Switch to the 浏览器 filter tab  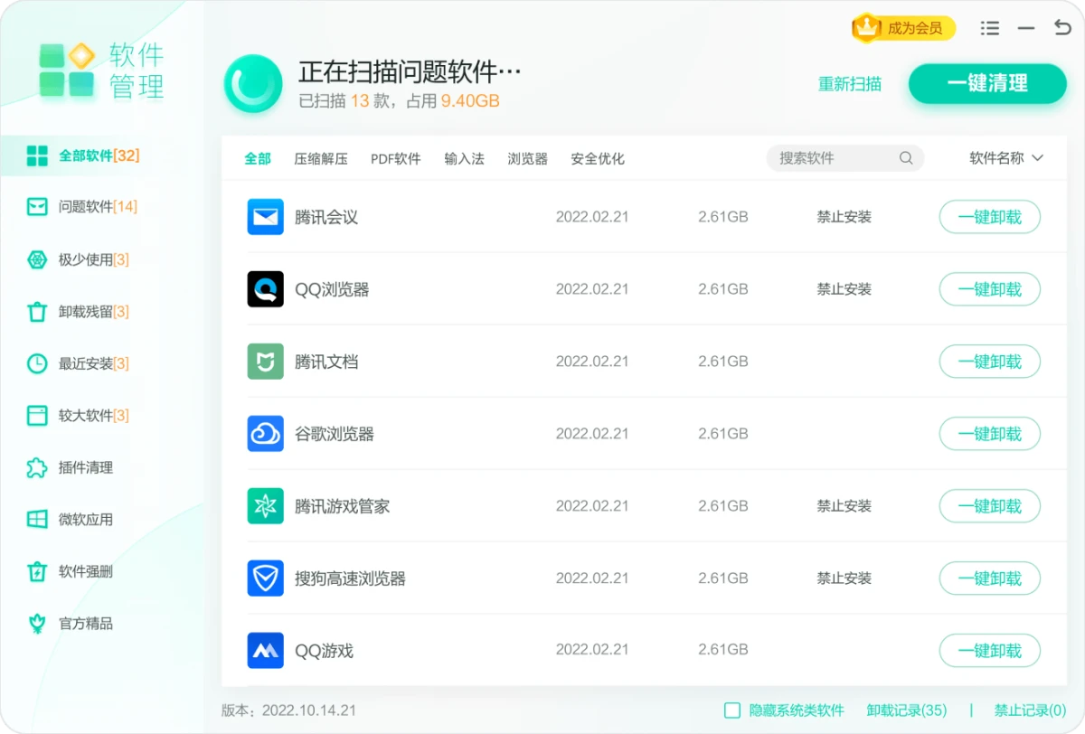[x=527, y=158]
